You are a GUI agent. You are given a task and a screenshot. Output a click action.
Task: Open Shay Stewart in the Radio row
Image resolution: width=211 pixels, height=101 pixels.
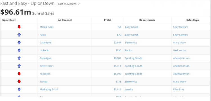coord(180,35)
